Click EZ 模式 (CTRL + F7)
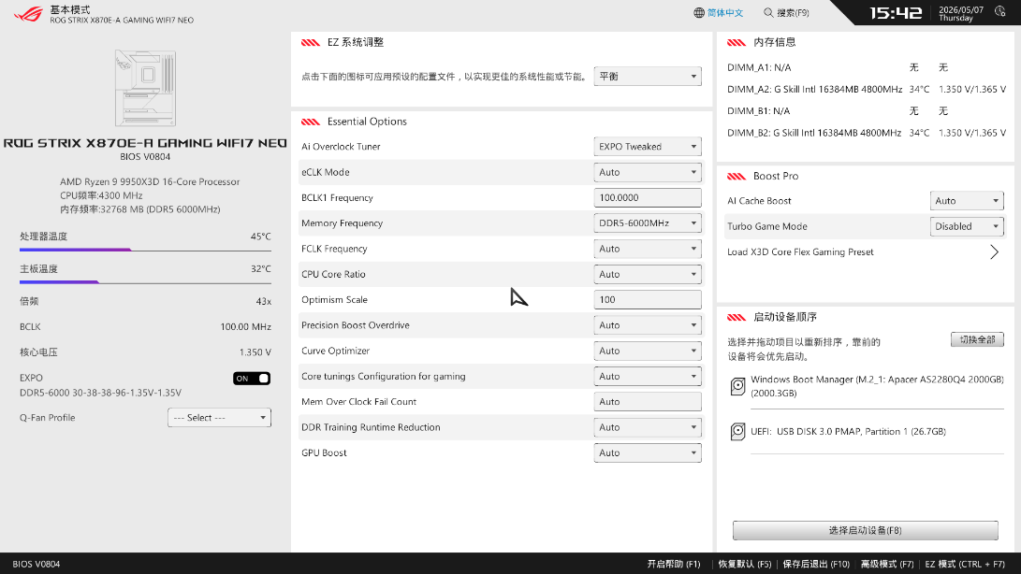This screenshot has width=1021, height=574. [964, 565]
